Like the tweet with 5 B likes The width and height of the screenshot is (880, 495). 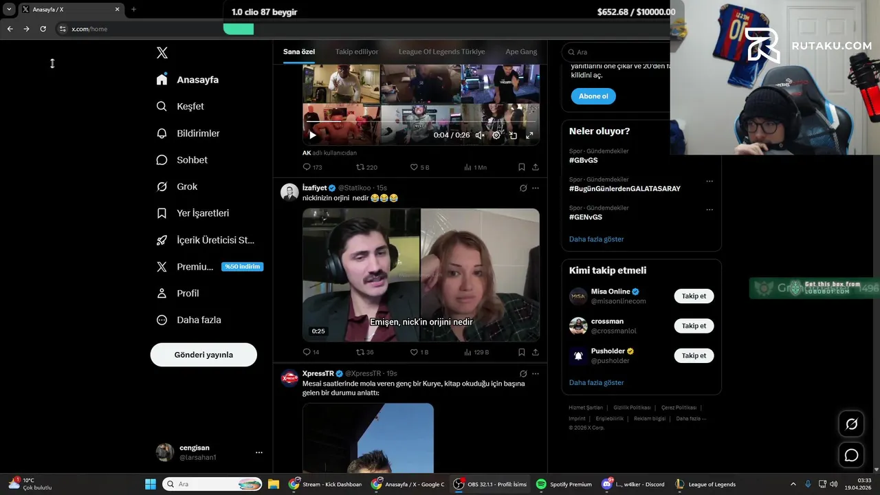(419, 167)
